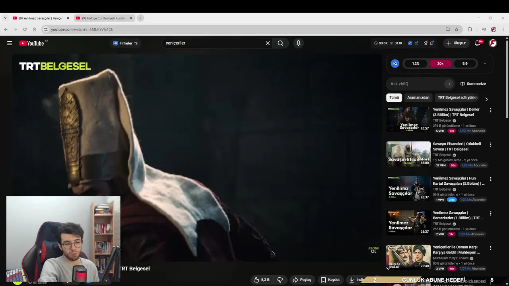View site information icon in address bar

pos(46,29)
